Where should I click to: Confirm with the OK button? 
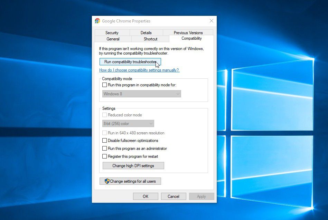tap(146, 197)
